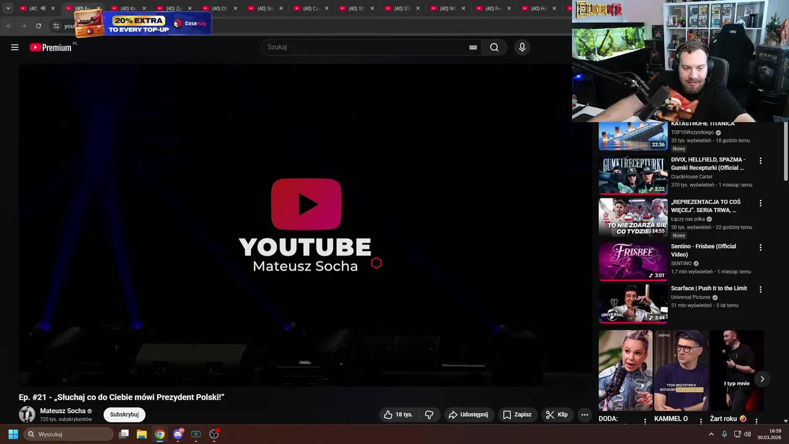Image resolution: width=789 pixels, height=444 pixels.
Task: Click the taskbar Wyszukaj search box
Action: point(69,434)
